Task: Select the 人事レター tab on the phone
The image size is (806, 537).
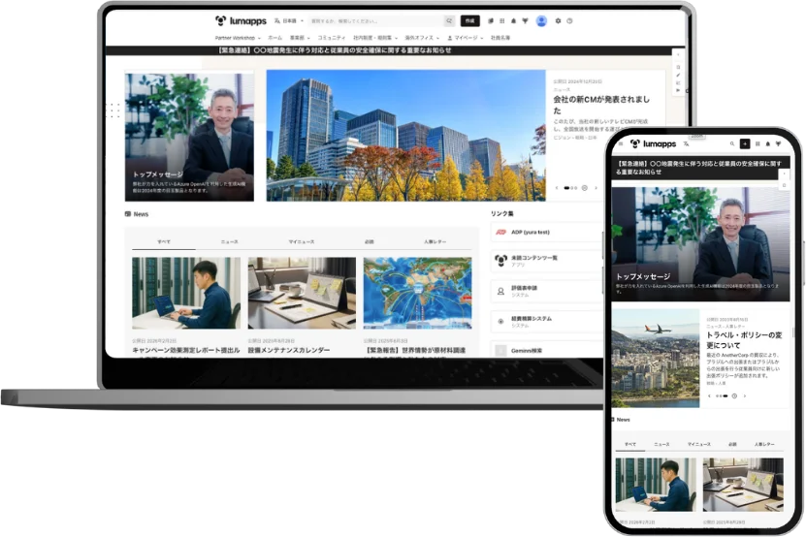Action: (x=764, y=444)
